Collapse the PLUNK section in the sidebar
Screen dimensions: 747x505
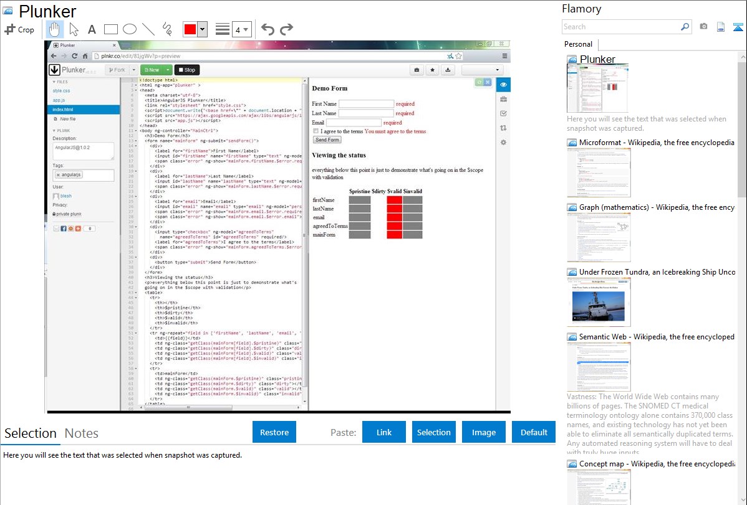61,130
